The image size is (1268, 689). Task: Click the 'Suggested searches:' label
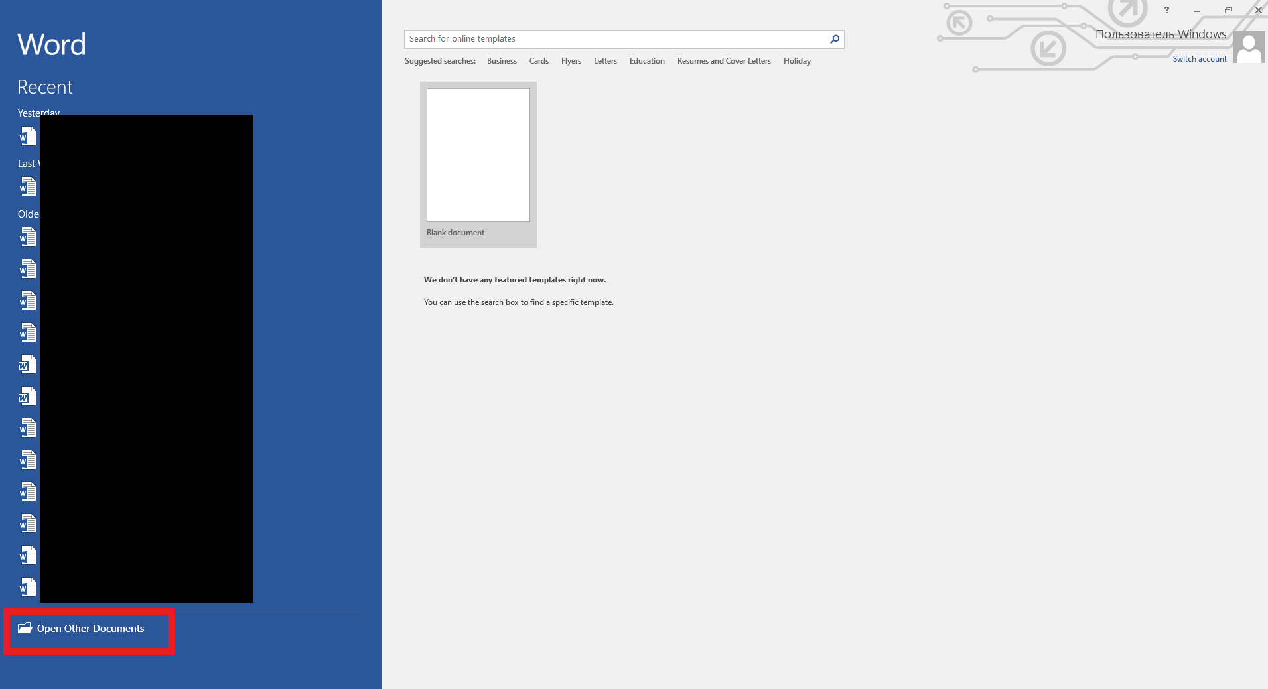[x=440, y=61]
